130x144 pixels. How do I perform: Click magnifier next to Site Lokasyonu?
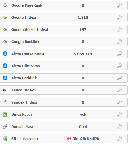click(119, 139)
